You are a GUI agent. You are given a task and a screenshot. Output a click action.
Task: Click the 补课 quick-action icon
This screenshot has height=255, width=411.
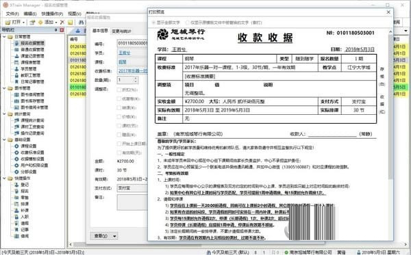16,211
